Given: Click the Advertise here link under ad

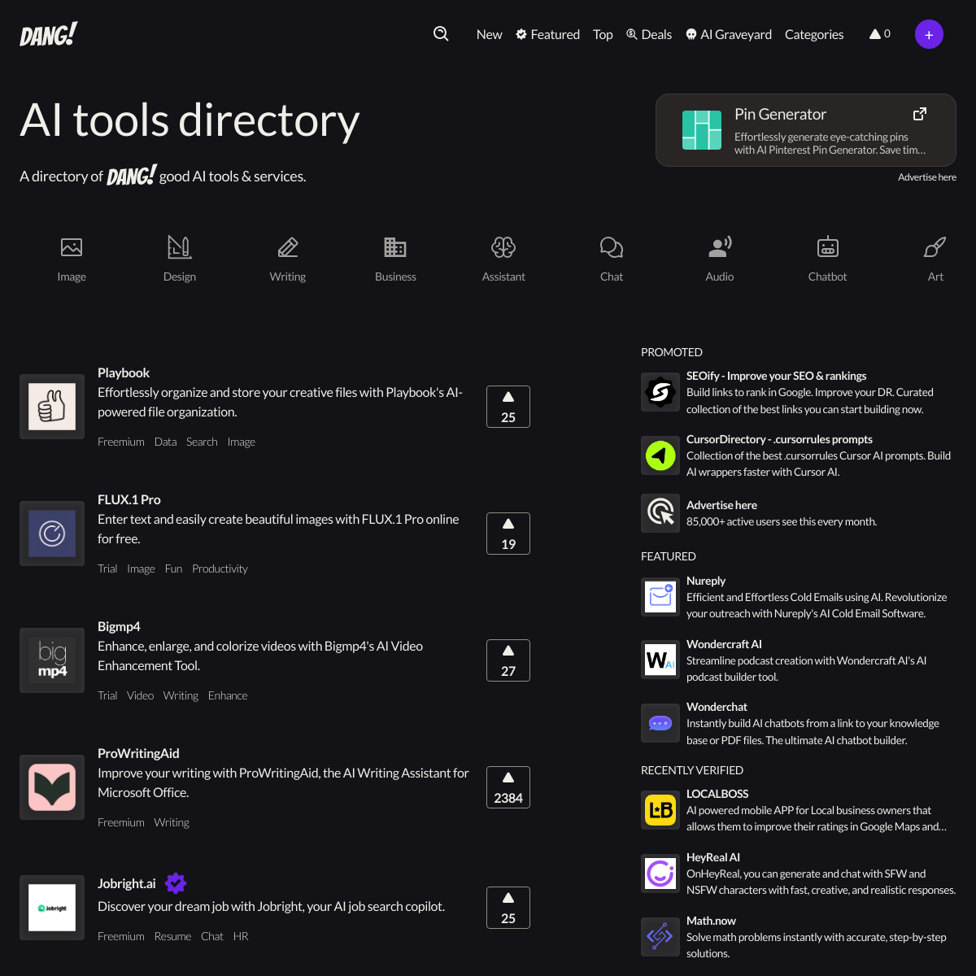Looking at the screenshot, I should click(926, 177).
